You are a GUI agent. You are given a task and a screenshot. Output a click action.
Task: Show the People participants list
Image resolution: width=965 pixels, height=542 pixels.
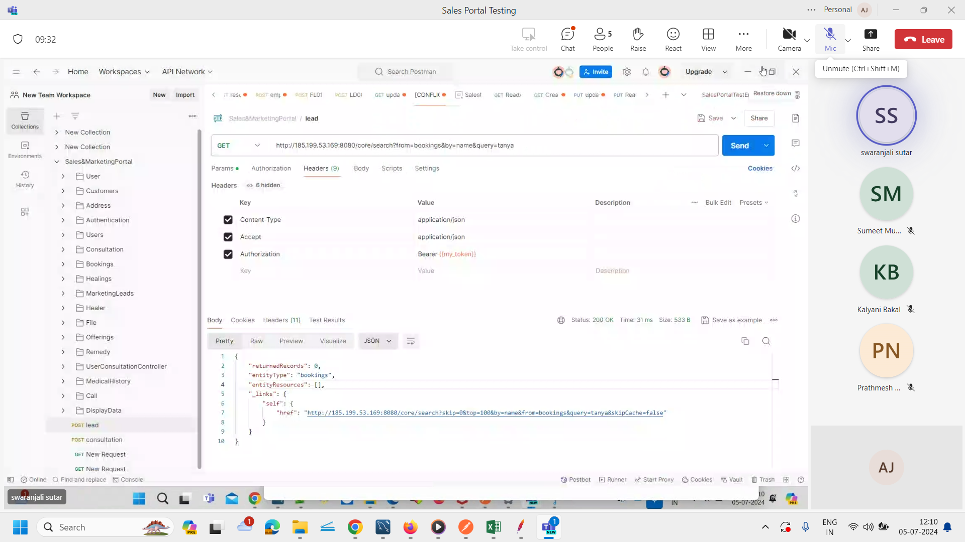point(603,39)
